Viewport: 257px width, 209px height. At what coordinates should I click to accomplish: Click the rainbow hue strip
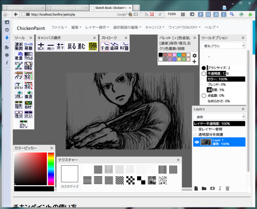[x=51, y=169]
